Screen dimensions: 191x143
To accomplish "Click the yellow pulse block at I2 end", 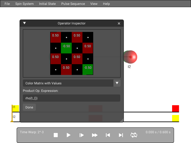I will 176,118.
